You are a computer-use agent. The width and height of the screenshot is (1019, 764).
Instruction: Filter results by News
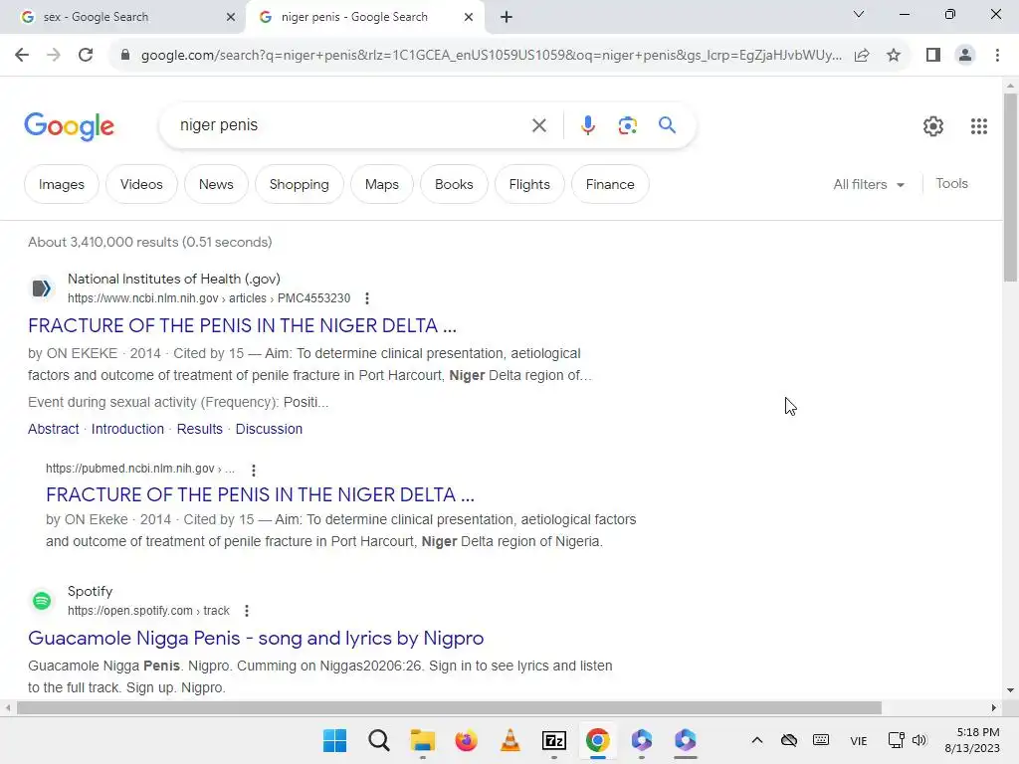pyautogui.click(x=216, y=184)
